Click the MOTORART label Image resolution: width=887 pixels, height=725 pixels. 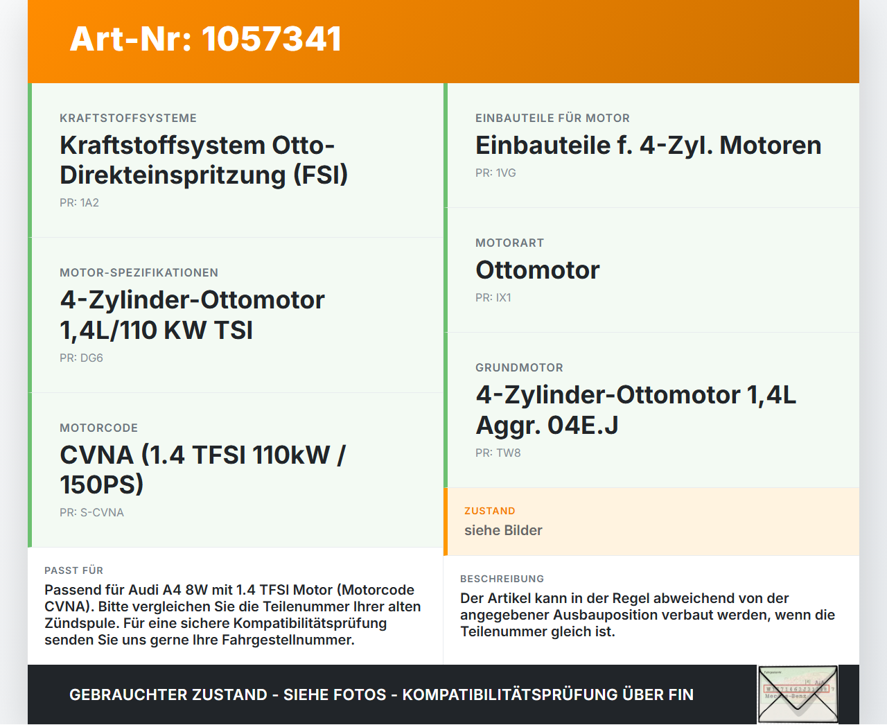tap(509, 243)
